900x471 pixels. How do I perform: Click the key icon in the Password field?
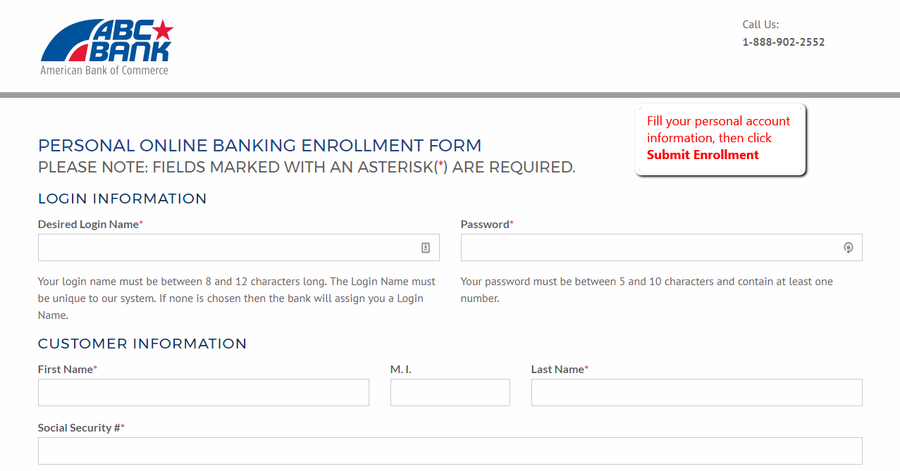tap(848, 247)
